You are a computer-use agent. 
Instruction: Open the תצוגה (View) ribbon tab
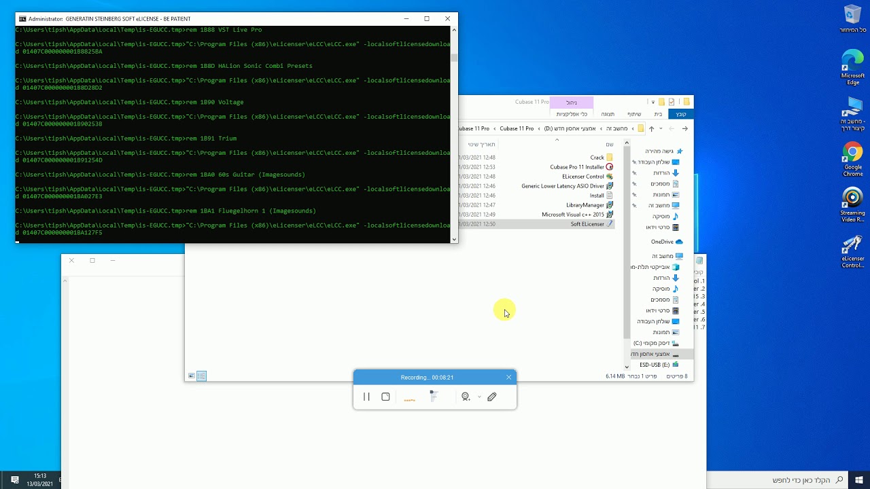608,114
